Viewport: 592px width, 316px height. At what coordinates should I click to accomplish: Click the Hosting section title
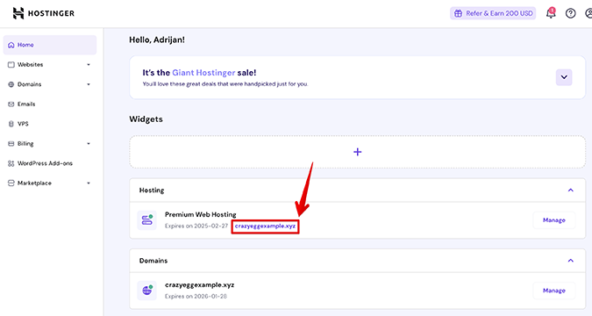click(152, 190)
